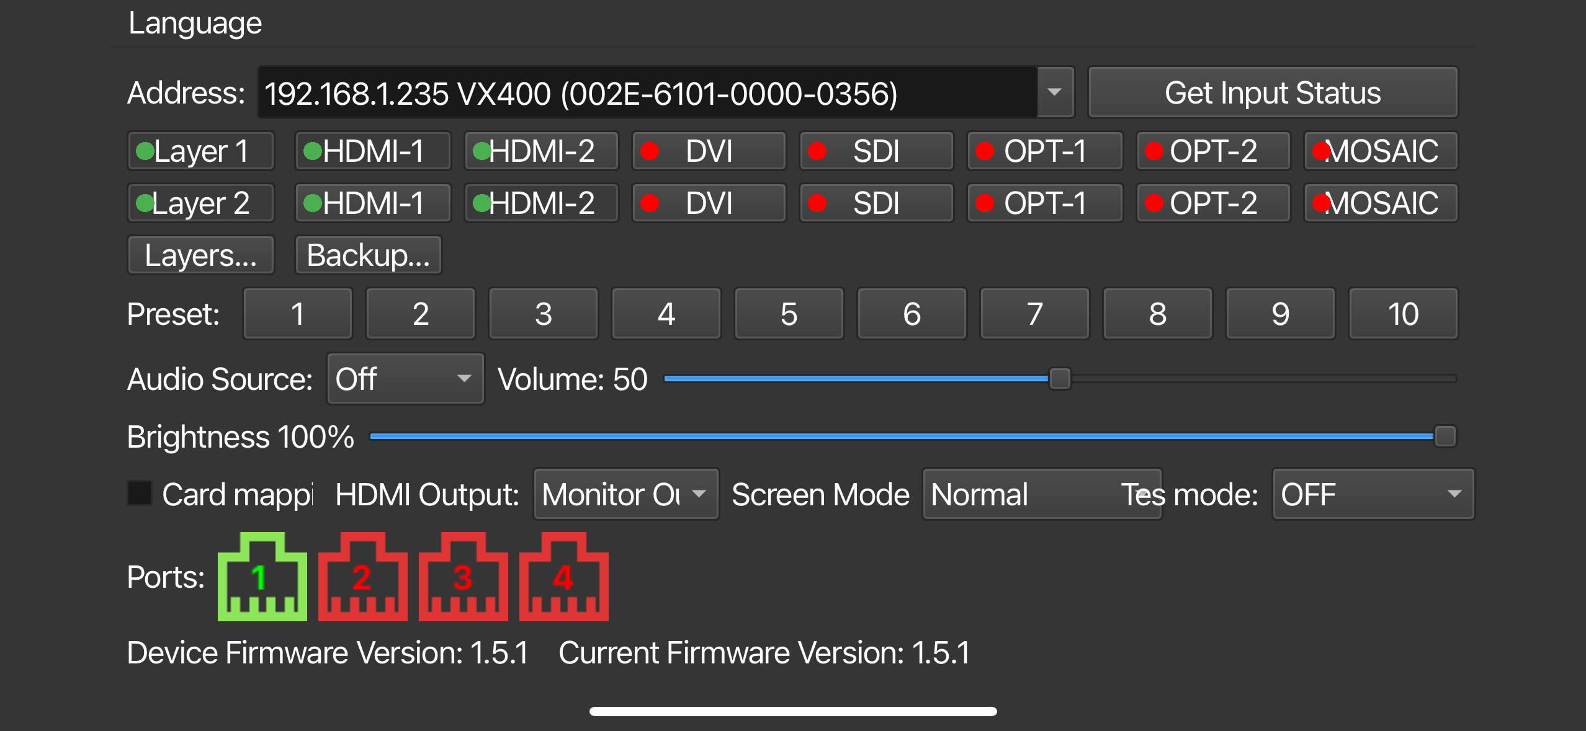Click the green Ethernet port 1 icon
This screenshot has width=1586, height=731.
click(x=261, y=577)
